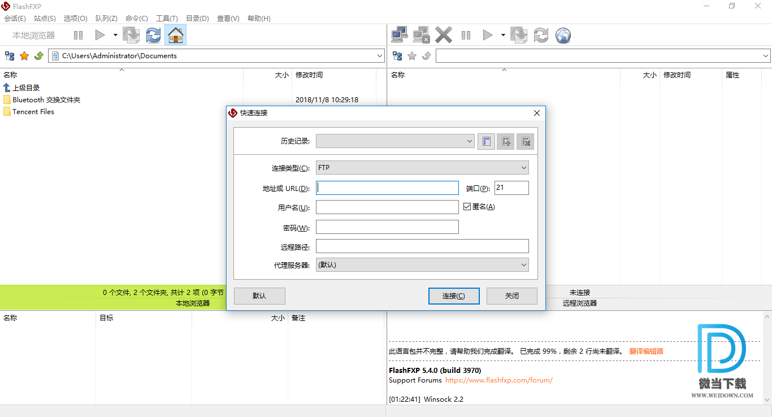Click the 端口 field showing 21
772x417 pixels.
coord(511,188)
